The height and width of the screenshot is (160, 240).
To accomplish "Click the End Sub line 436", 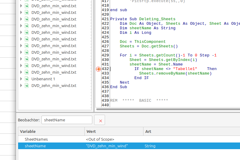I will 119,87.
